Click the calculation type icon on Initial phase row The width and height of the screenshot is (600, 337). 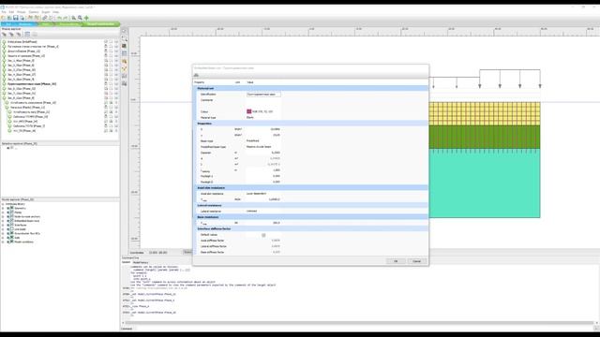click(x=106, y=41)
